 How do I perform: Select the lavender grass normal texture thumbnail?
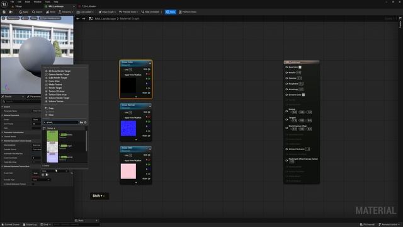click(x=52, y=158)
